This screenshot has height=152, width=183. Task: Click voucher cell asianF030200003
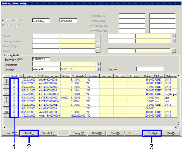49,108
